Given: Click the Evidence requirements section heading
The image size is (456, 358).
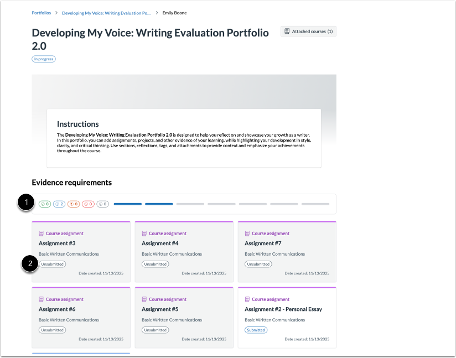Looking at the screenshot, I should [72, 182].
